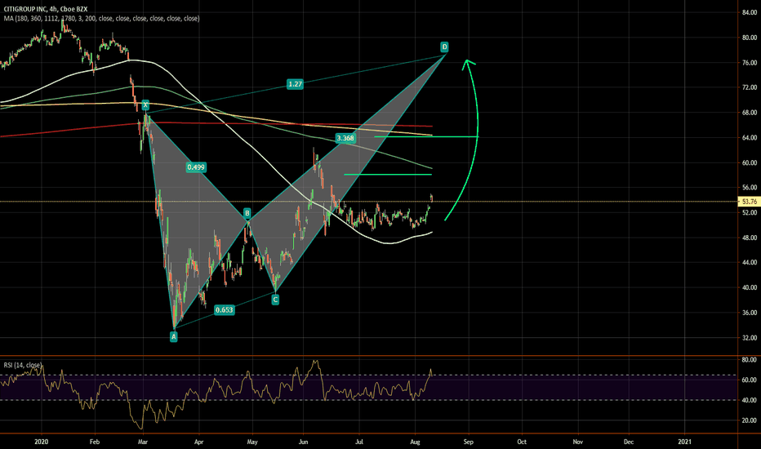Select the A point label of the pattern

(x=174, y=336)
